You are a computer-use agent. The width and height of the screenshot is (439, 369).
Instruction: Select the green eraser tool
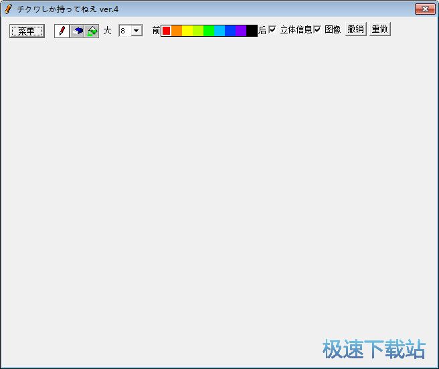(92, 31)
